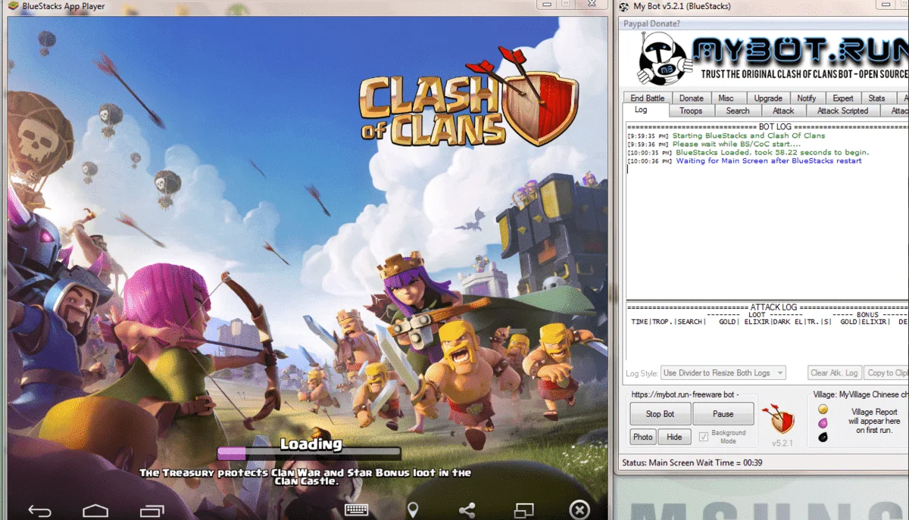Open the Log Style dropdown

click(723, 373)
